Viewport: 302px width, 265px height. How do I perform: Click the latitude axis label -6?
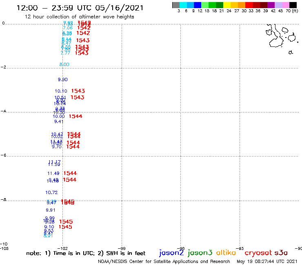(x=3, y=155)
